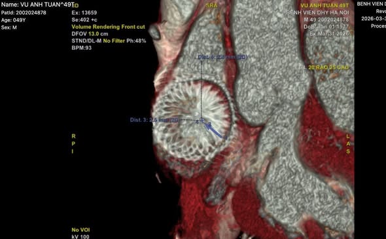Screen dimensions: 386x239
Task: Click the Ex: 13659 exam number
Action: click(84, 12)
